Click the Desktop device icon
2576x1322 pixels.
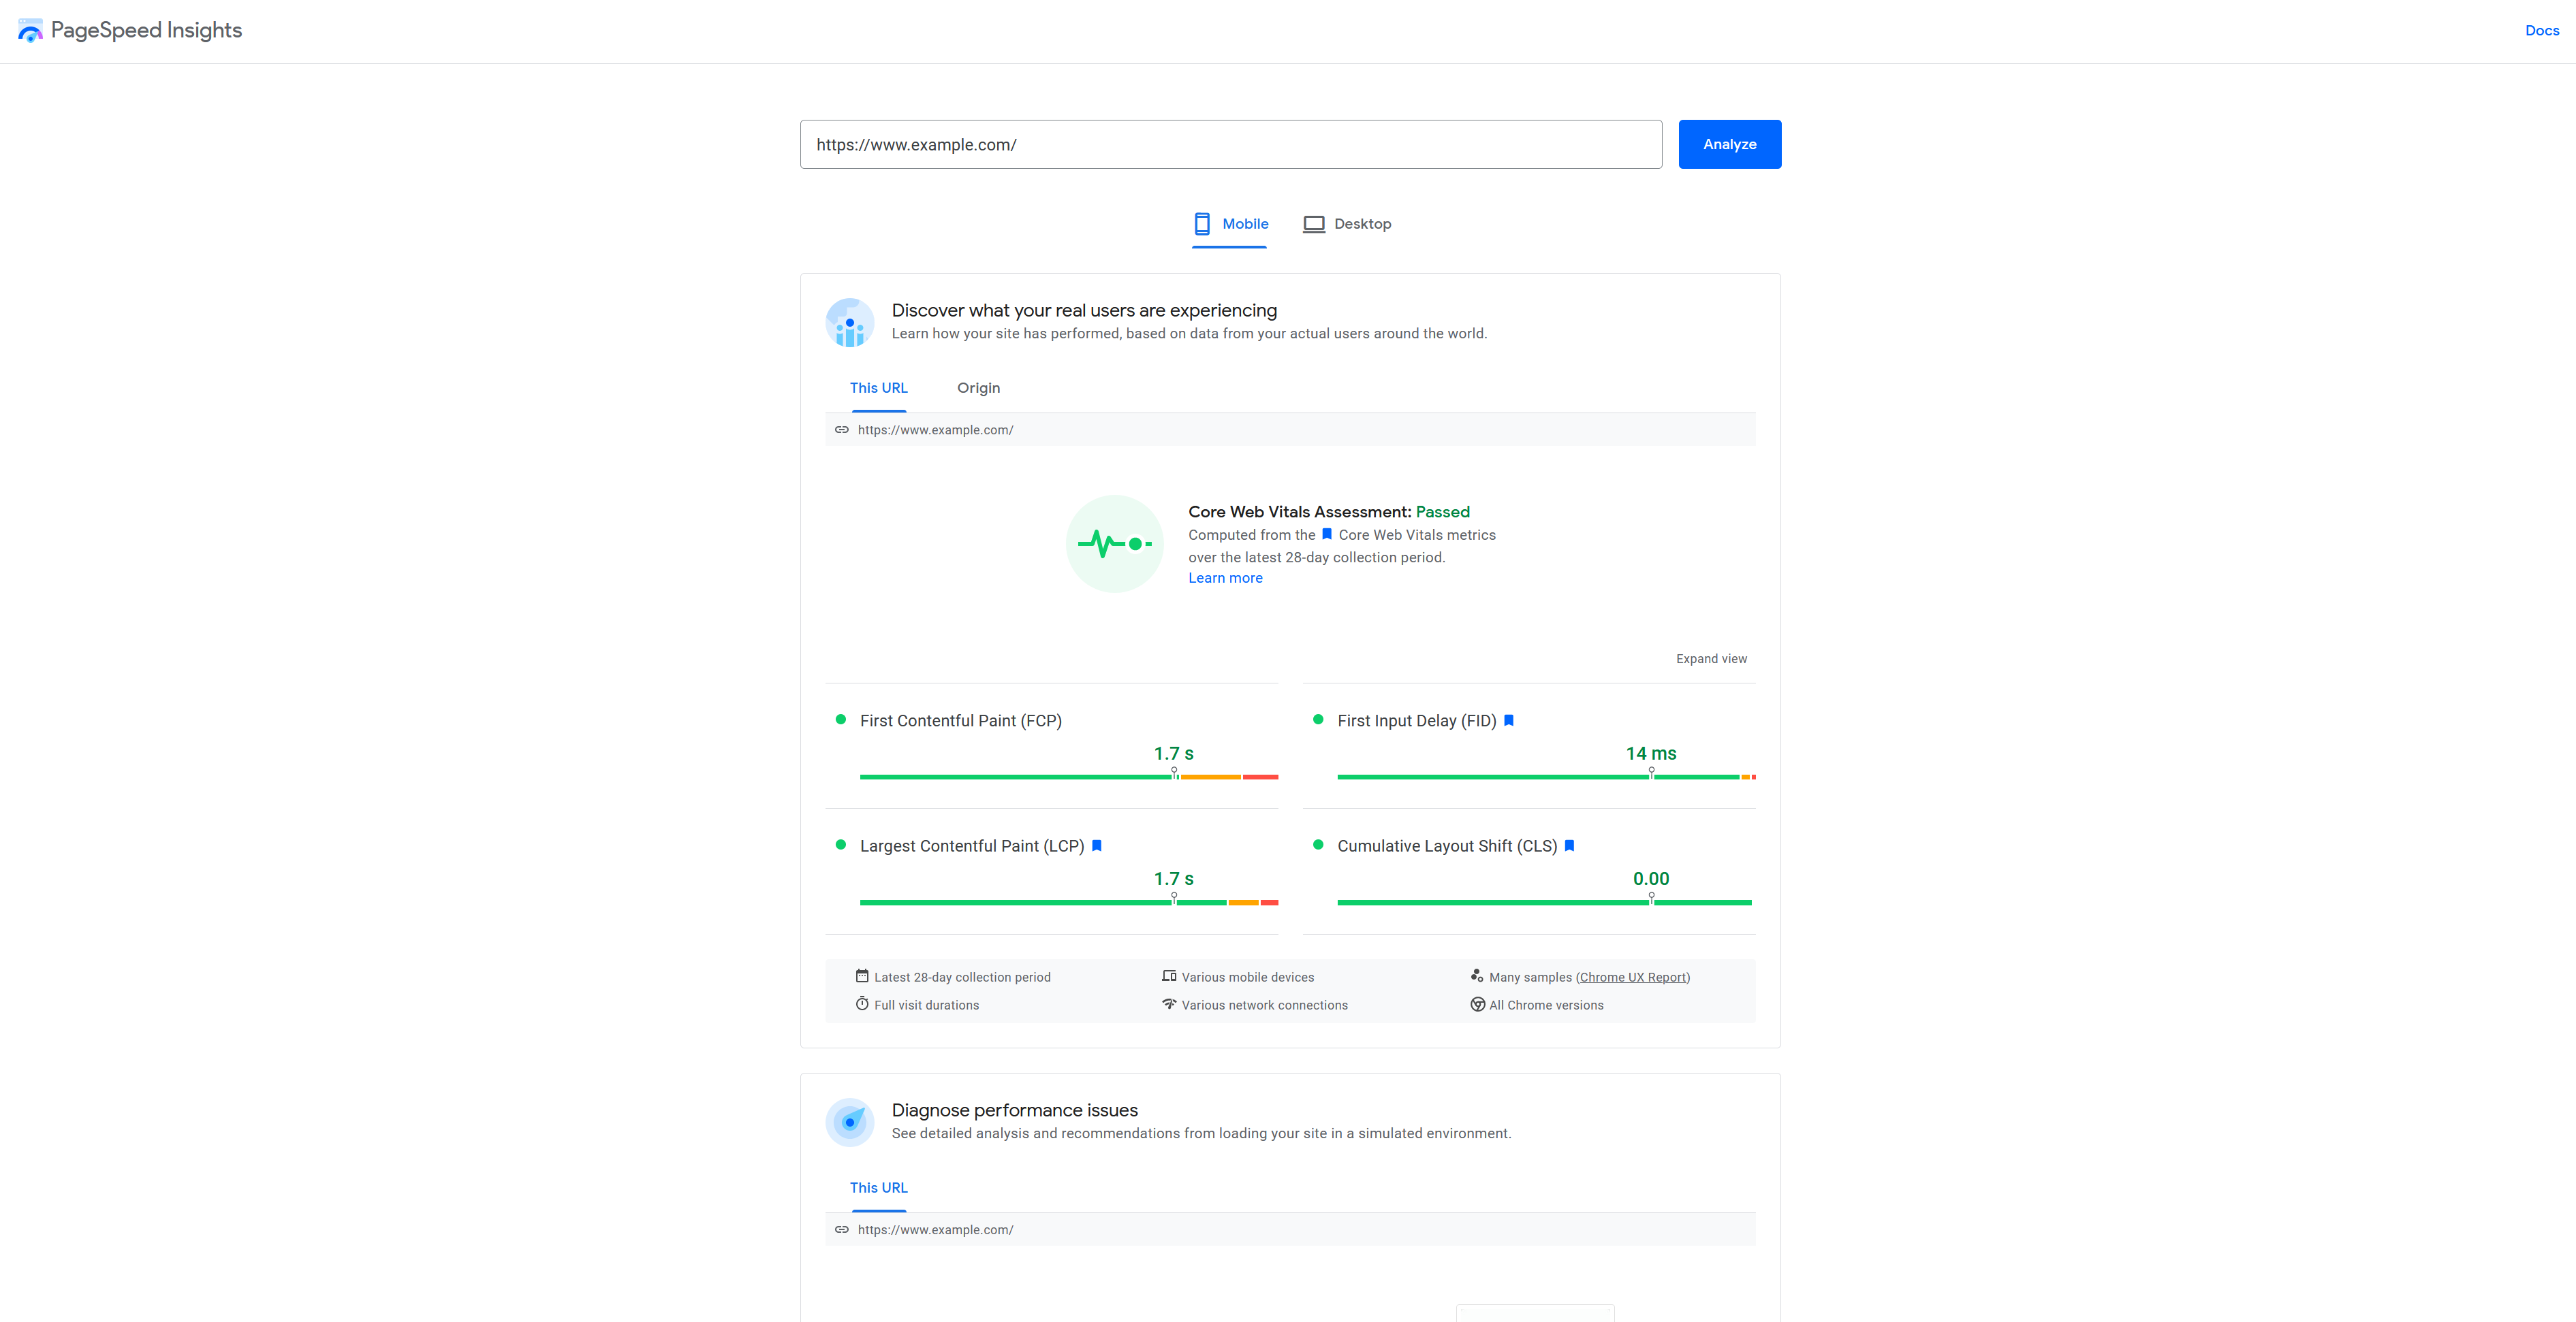pyautogui.click(x=1313, y=224)
